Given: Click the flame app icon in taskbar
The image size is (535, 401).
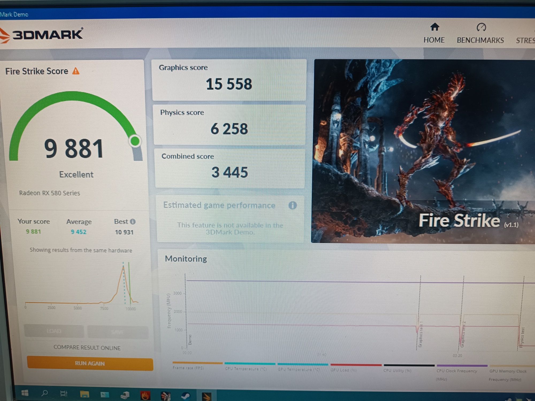Looking at the screenshot, I should coord(145,395).
